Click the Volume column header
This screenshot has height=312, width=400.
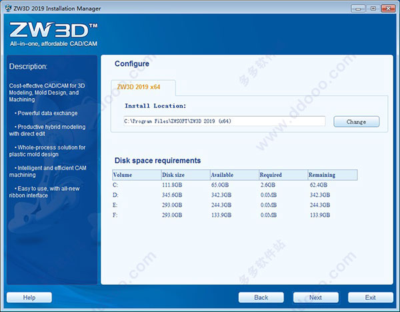137,175
